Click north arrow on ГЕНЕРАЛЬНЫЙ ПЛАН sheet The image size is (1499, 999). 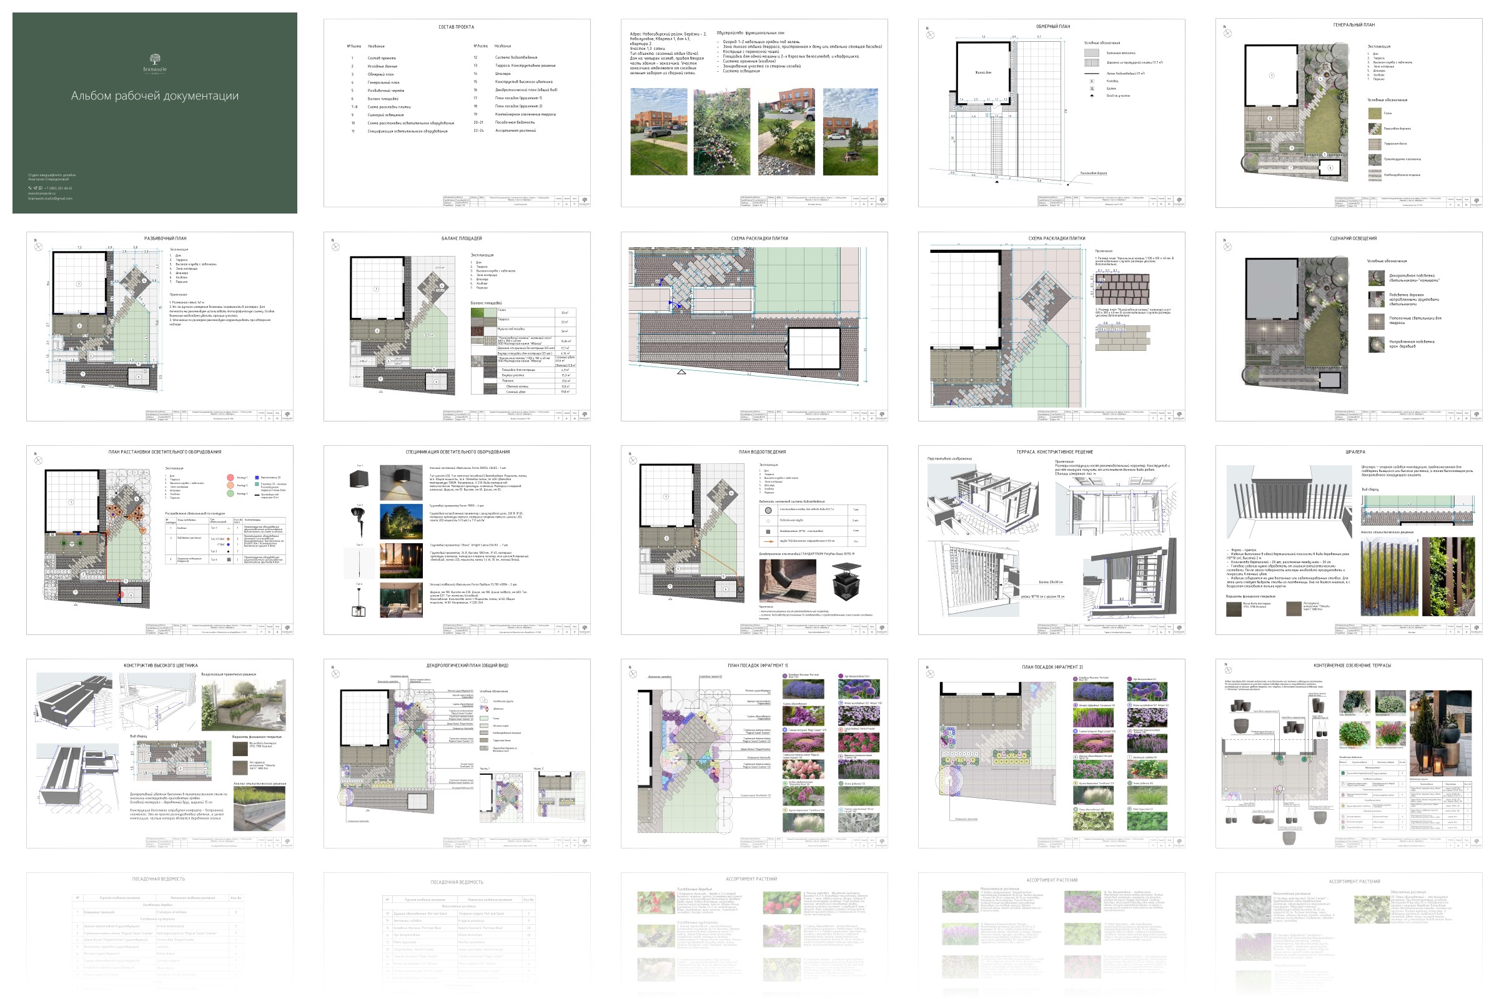click(x=1227, y=33)
